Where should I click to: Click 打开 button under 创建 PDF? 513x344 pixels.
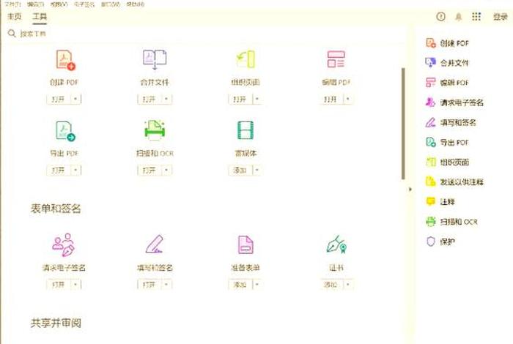59,99
